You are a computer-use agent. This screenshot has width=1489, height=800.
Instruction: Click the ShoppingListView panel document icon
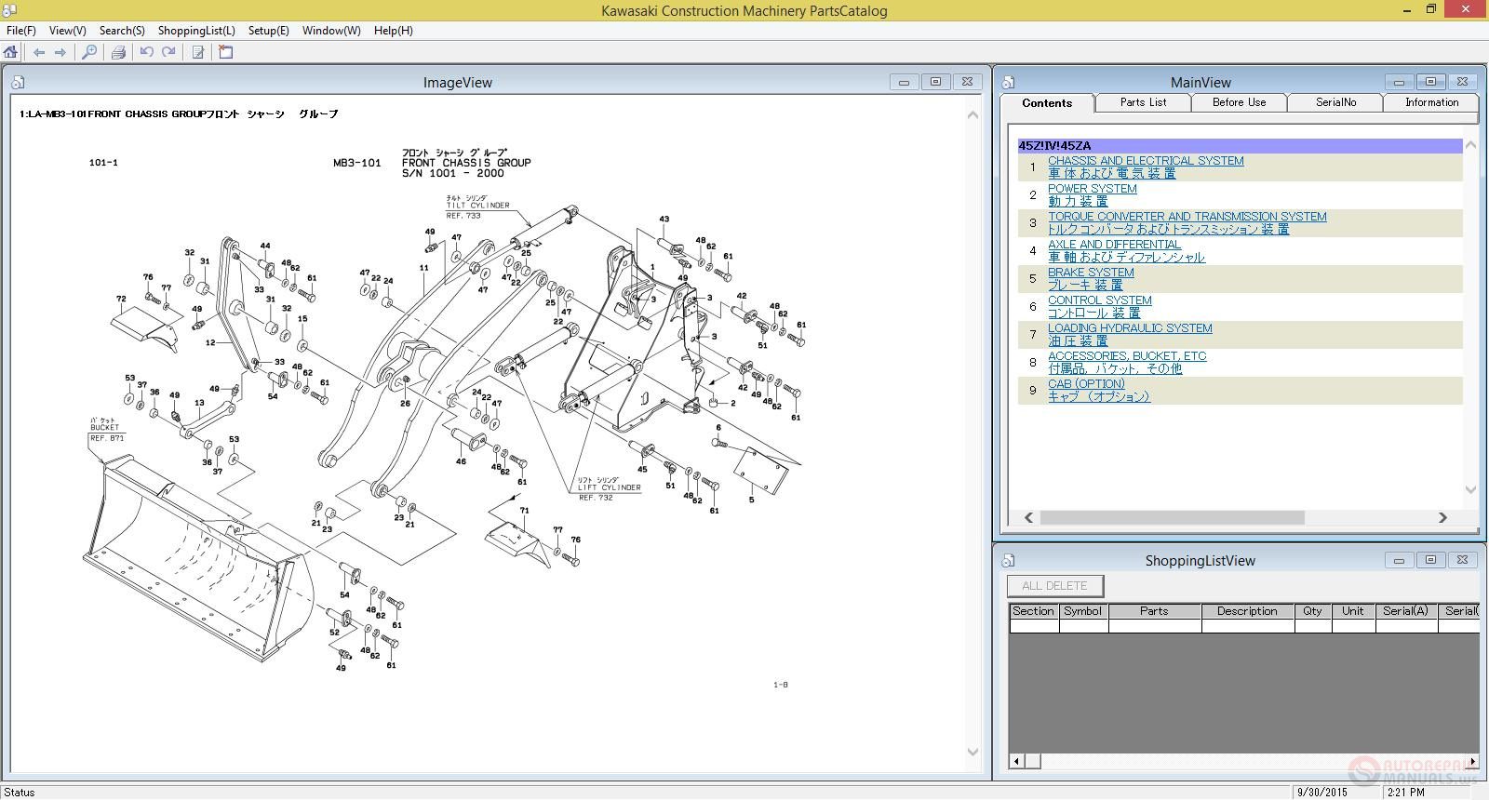point(1008,561)
